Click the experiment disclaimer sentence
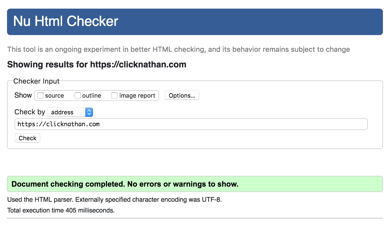Screen dimensions: 391x226 [x=178, y=49]
